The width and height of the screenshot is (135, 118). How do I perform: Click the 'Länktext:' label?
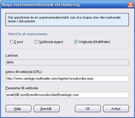click(x=12, y=56)
